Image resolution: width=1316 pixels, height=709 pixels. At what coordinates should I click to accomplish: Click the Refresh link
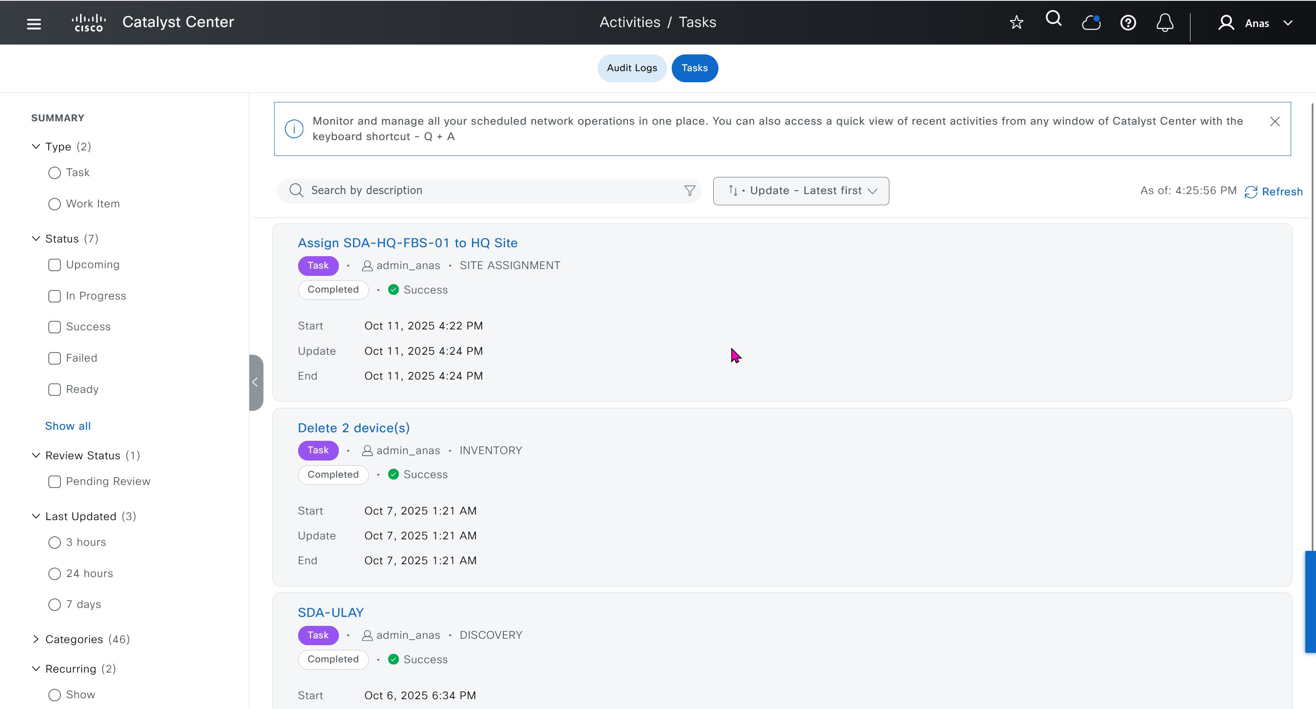click(x=1274, y=191)
